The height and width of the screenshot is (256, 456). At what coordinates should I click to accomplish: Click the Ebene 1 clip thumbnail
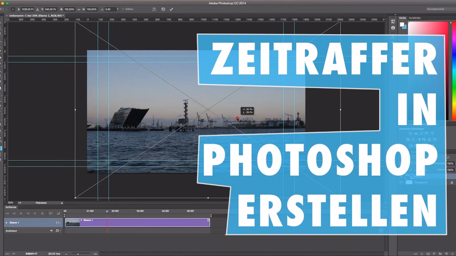[x=73, y=223]
